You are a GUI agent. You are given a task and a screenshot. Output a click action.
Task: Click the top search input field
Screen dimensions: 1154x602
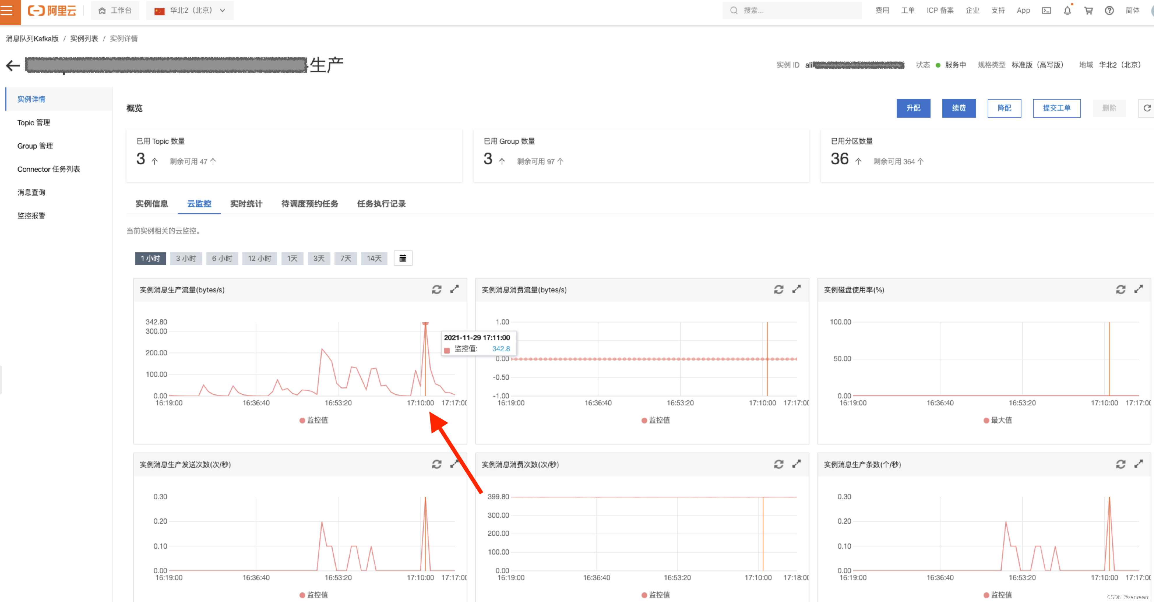coord(792,10)
